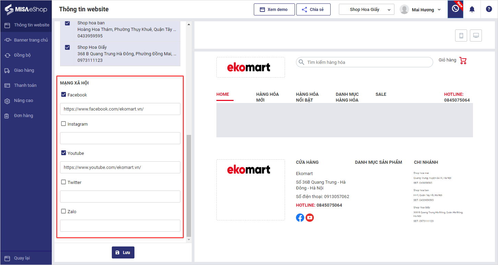Open DANH MỤC HÀNG HÓA in preview

pyautogui.click(x=347, y=97)
